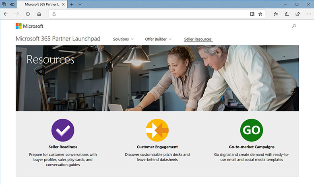
Task: Click the browser Back arrow
Action: pos(6,14)
